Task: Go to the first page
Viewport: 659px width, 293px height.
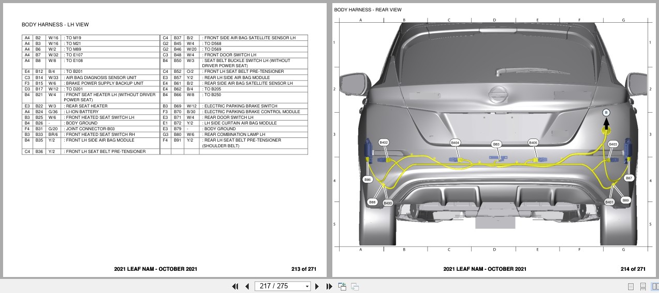Action: [x=235, y=286]
